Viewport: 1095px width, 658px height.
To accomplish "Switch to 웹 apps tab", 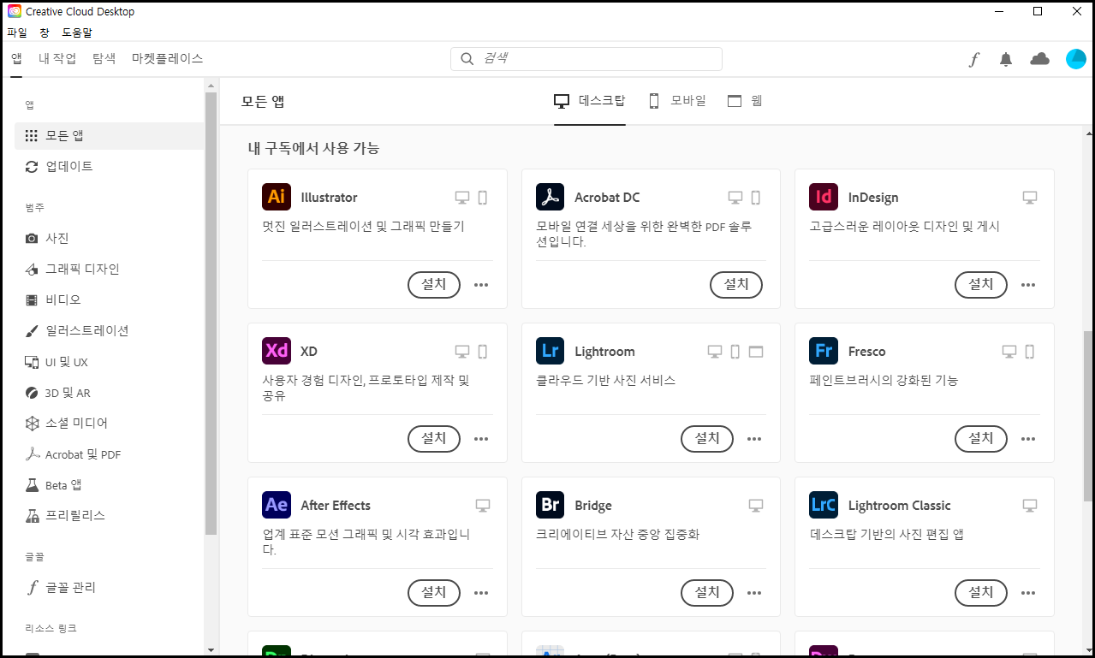I will coord(745,101).
